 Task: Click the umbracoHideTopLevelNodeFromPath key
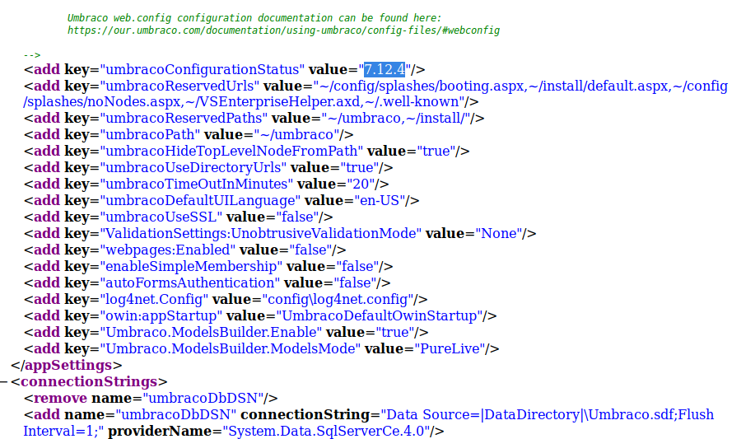[231, 152]
